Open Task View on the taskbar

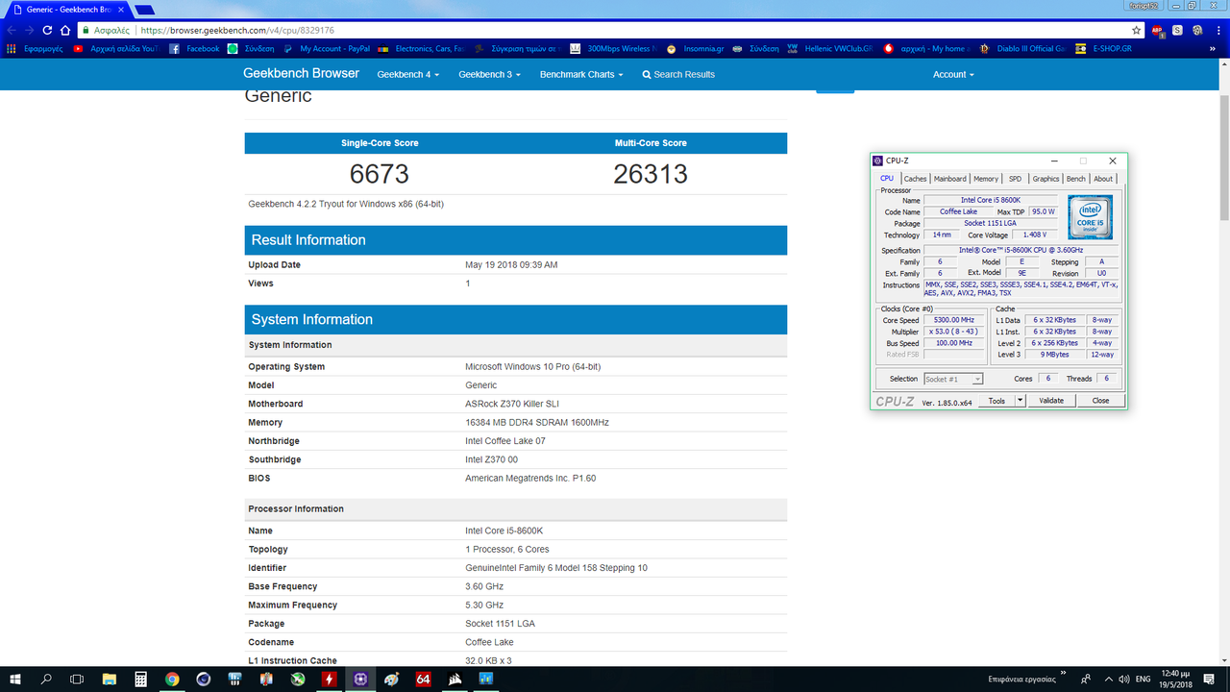[78, 679]
